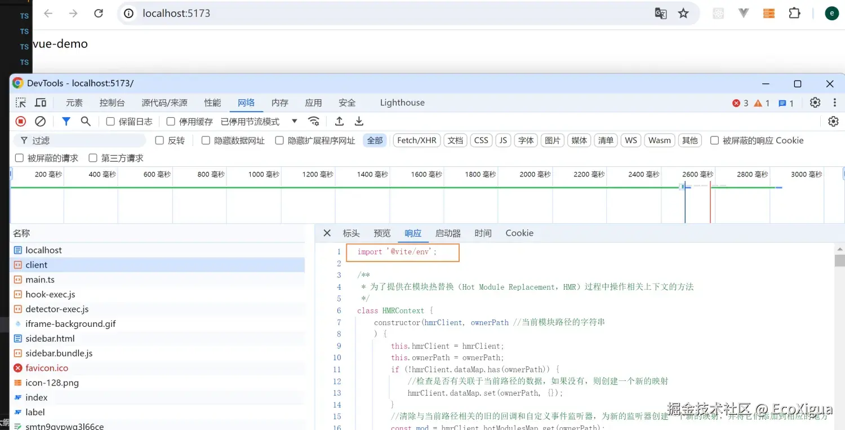Viewport: 845px width, 430px height.
Task: Open the 源代码/来源 panel tab
Action: point(164,103)
